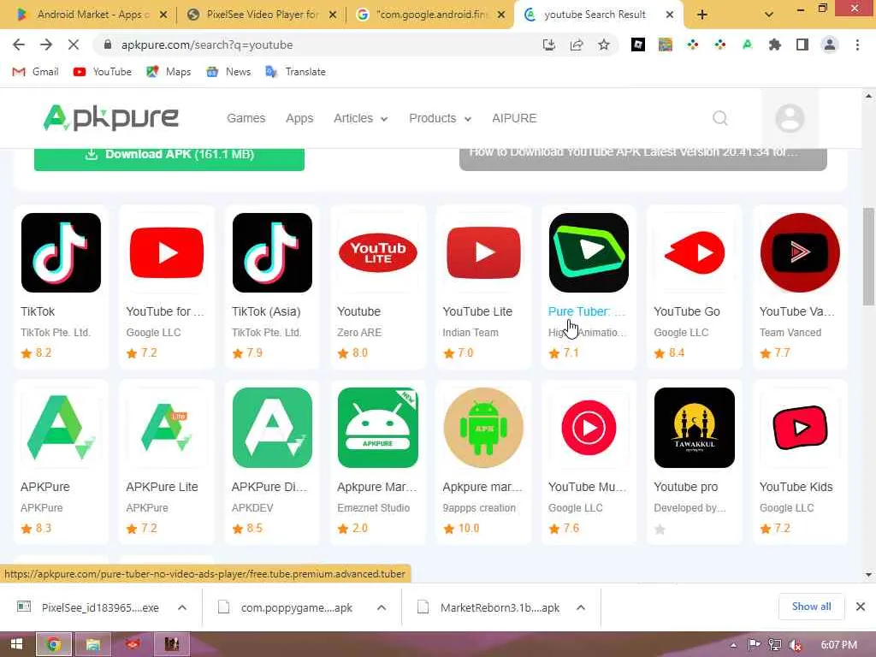This screenshot has height=657, width=876.
Task: Open the Chrome tab search chevron
Action: [x=769, y=15]
